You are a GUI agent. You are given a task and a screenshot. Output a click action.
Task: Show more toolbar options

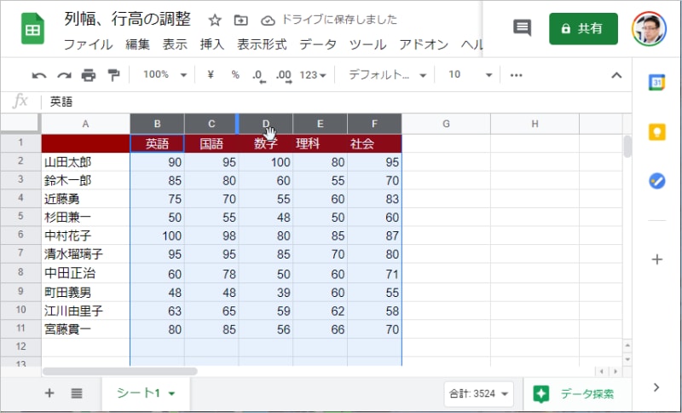coord(516,75)
